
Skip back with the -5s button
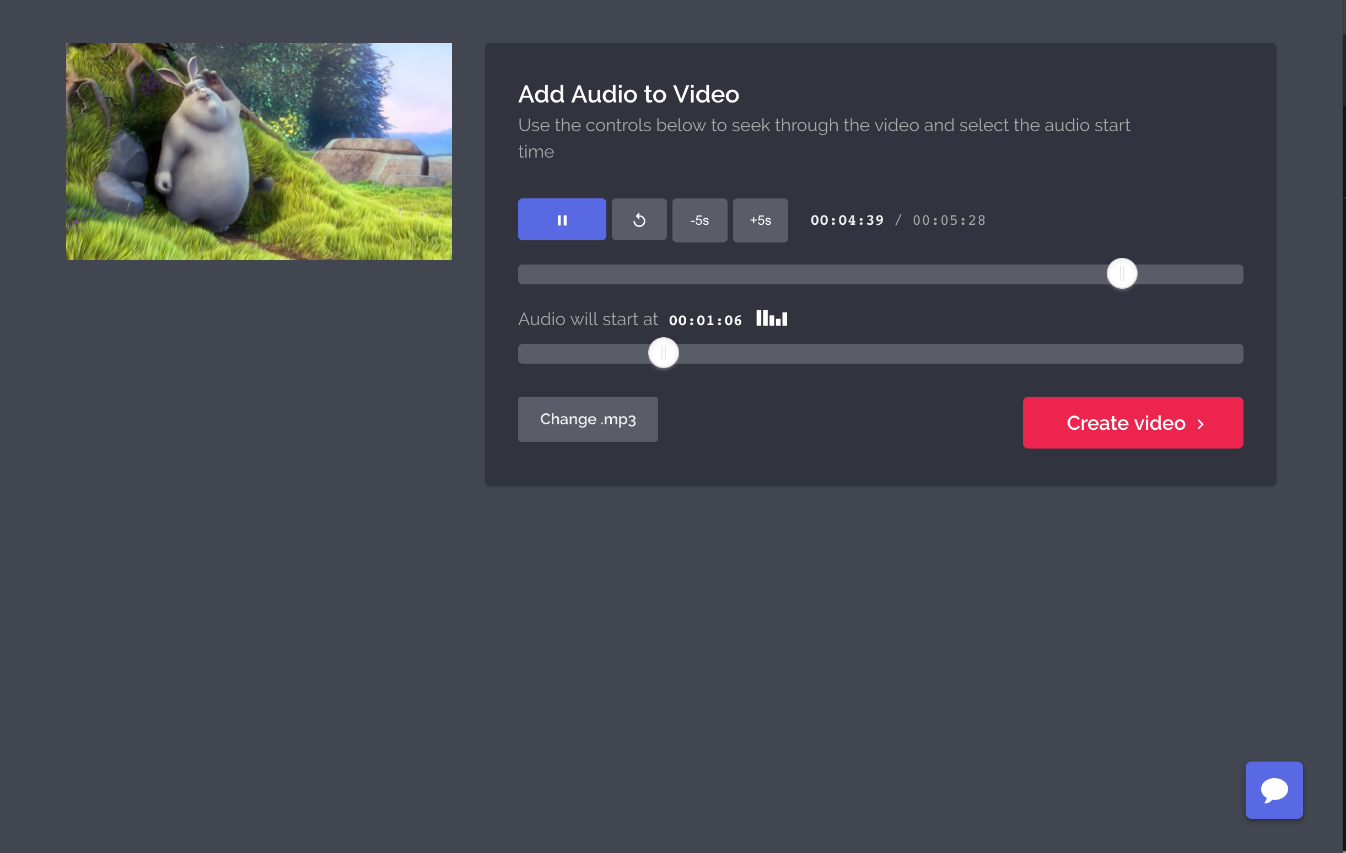[x=699, y=220]
